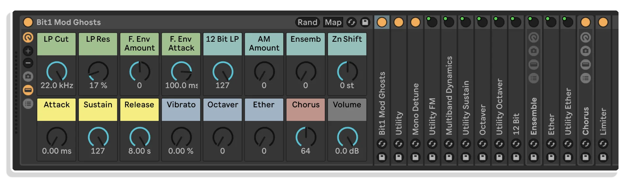Toggle the Mono Detune device activator off
631x181 pixels.
coord(415,22)
